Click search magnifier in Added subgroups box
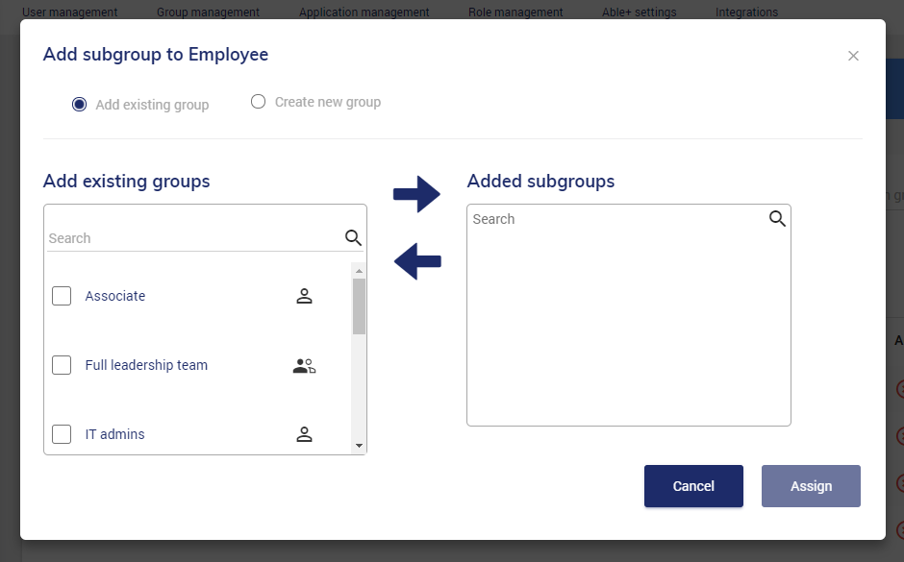904x562 pixels. [x=777, y=219]
